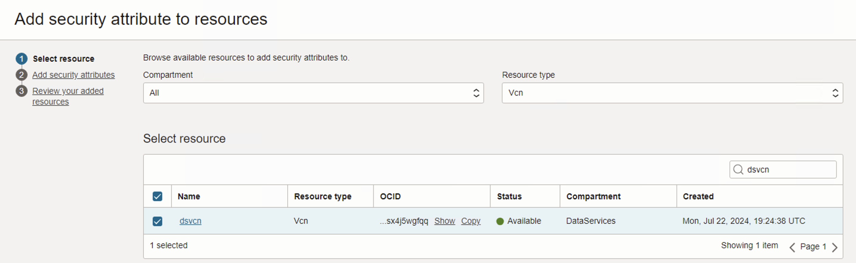Go to next page arrow
Viewport: 856px width, 263px height.
click(835, 247)
